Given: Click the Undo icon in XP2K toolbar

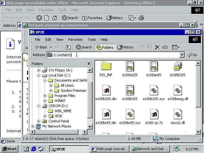Looking at the screenshot, I should click(165, 47).
